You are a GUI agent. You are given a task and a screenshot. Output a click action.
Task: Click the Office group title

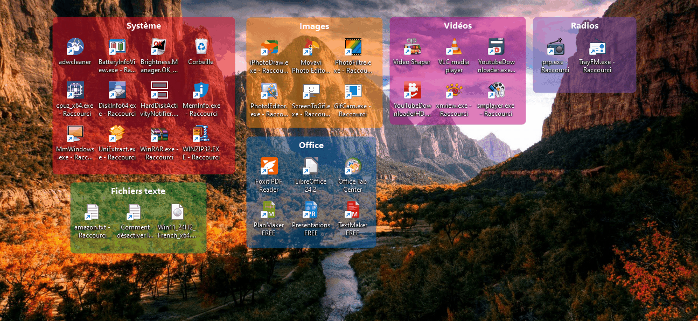click(x=311, y=145)
